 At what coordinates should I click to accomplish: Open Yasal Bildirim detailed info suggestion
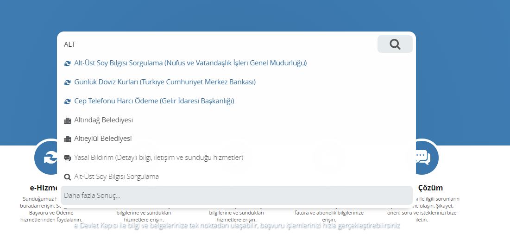tap(158, 158)
